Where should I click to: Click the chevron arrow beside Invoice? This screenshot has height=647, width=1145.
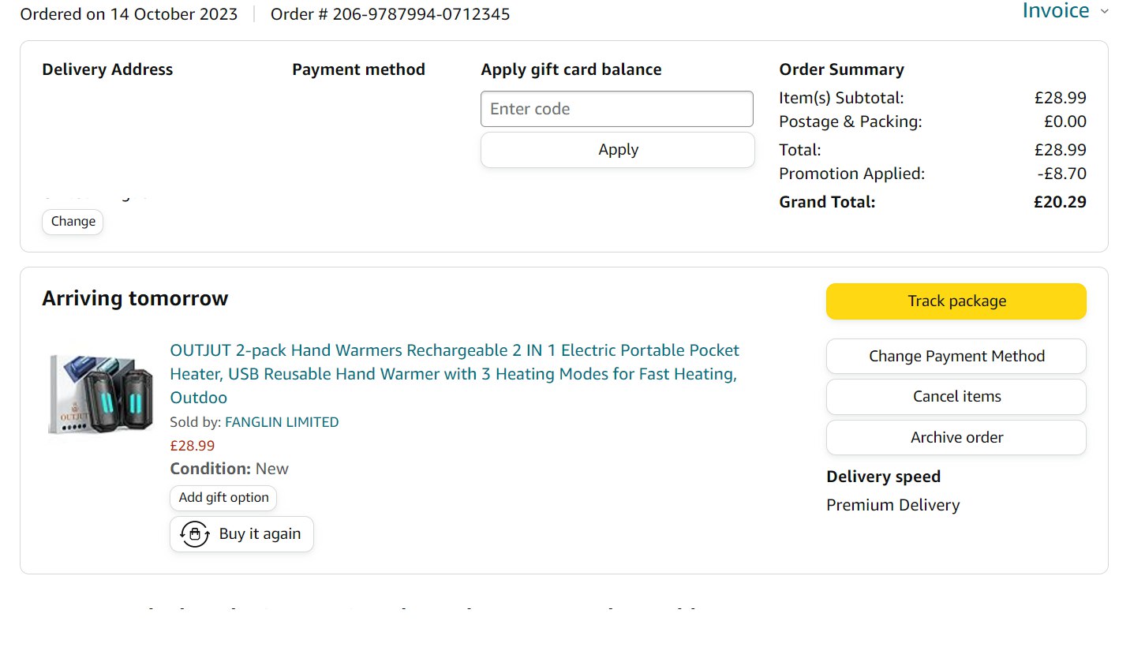coord(1104,11)
